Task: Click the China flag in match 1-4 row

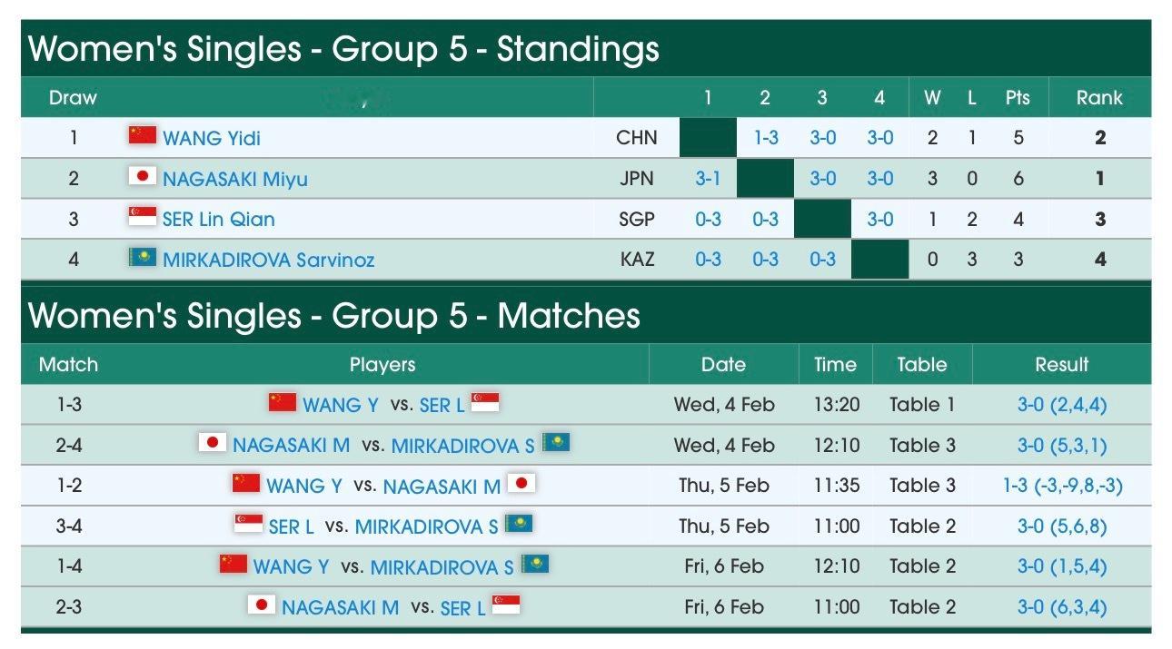Action: pyautogui.click(x=233, y=565)
